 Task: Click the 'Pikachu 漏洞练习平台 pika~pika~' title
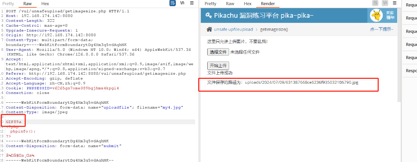[x=264, y=15]
